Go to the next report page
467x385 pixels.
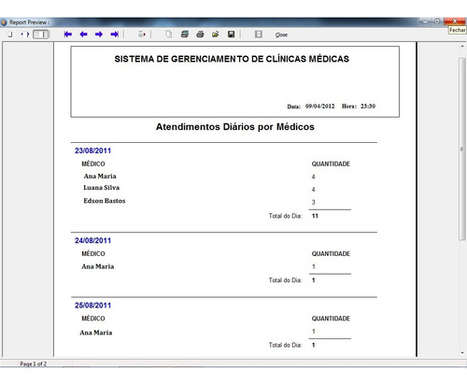(99, 35)
